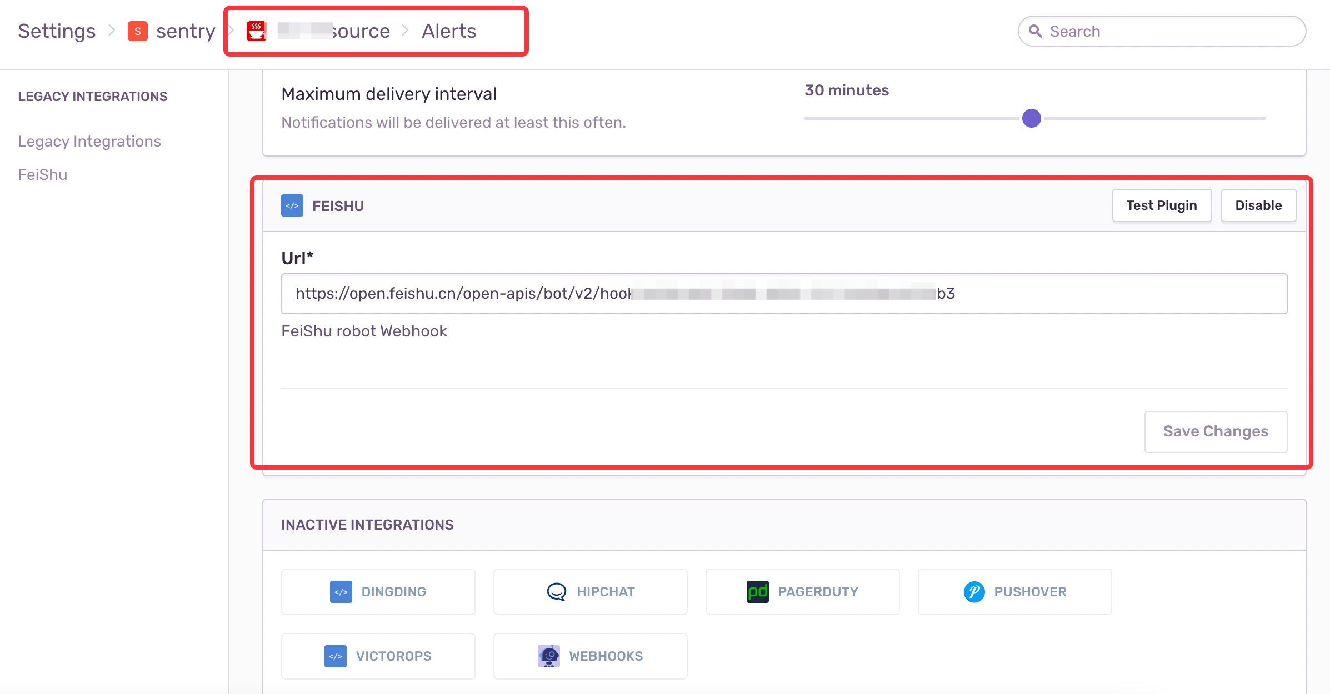Screen dimensions: 1330x694
Task: Click the red project avatar icon in breadcrumb
Action: click(x=257, y=31)
